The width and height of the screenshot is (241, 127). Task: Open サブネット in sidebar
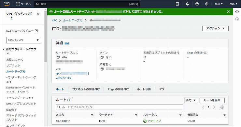pos(13,66)
